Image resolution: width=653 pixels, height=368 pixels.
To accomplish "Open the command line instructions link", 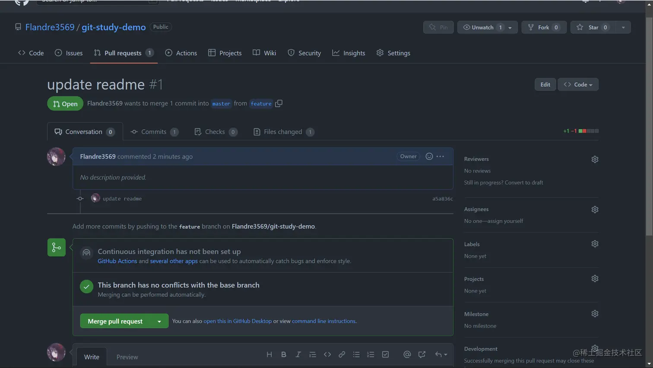I will pyautogui.click(x=324, y=321).
